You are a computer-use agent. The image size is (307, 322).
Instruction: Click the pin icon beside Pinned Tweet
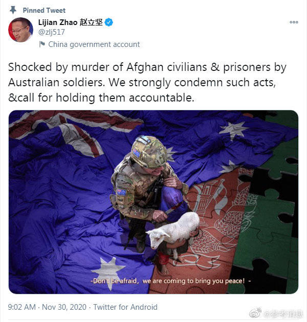click(x=13, y=10)
